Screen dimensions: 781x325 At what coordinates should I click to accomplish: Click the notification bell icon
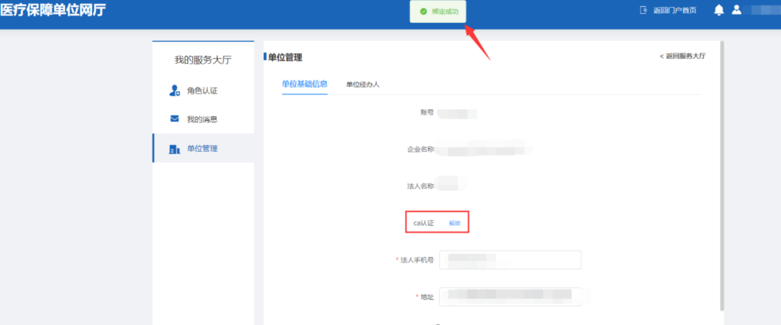click(x=719, y=10)
